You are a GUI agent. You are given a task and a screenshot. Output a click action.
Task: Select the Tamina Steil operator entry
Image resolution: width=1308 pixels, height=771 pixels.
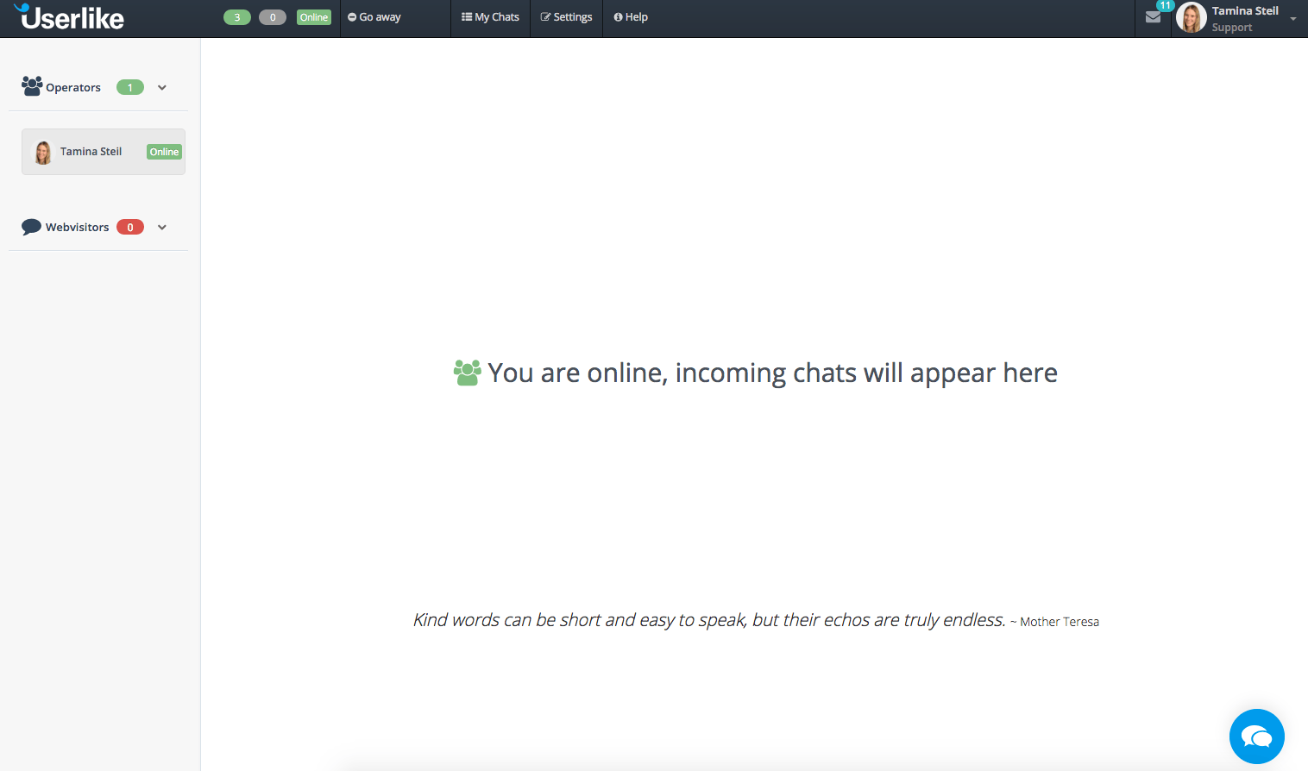click(103, 152)
